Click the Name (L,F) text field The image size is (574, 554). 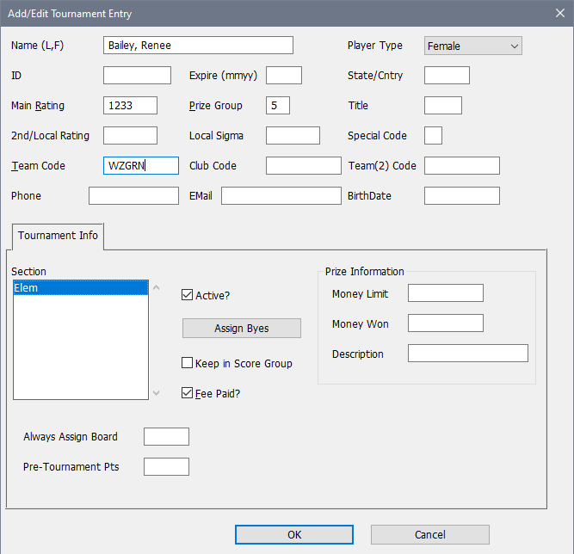point(198,46)
